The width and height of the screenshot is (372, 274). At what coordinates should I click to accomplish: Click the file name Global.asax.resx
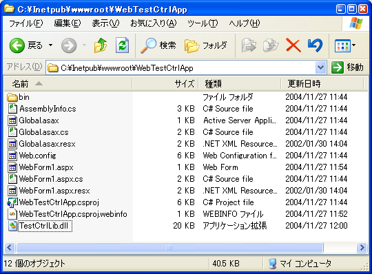(47, 144)
